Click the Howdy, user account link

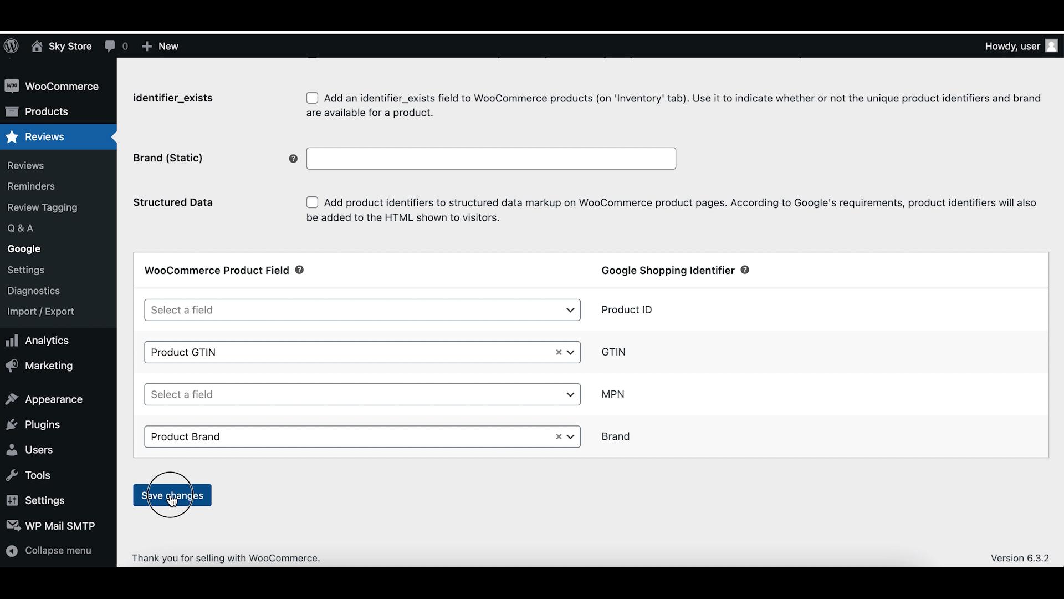1012,46
